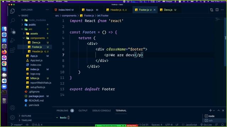Open yarn.lock in the file explorer
227x127 pixels.
(x=34, y=105)
